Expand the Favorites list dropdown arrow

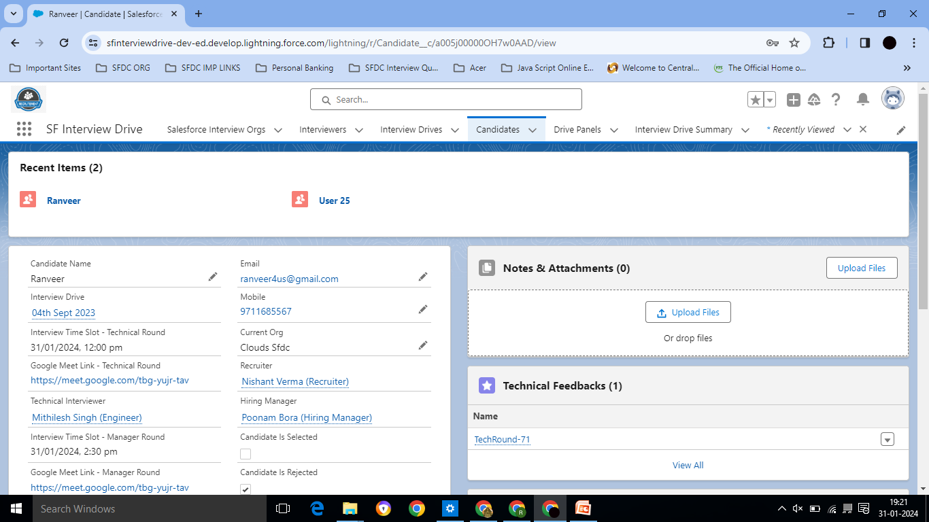(770, 100)
